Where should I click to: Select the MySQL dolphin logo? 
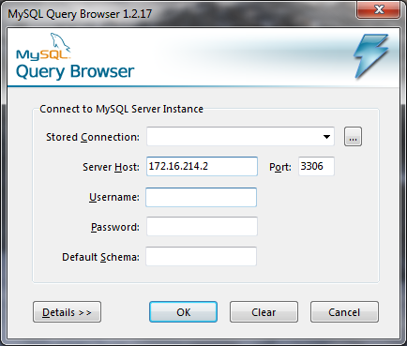point(43,46)
